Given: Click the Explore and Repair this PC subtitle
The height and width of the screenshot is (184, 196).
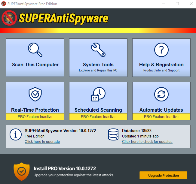Looking at the screenshot, I should [x=98, y=71].
